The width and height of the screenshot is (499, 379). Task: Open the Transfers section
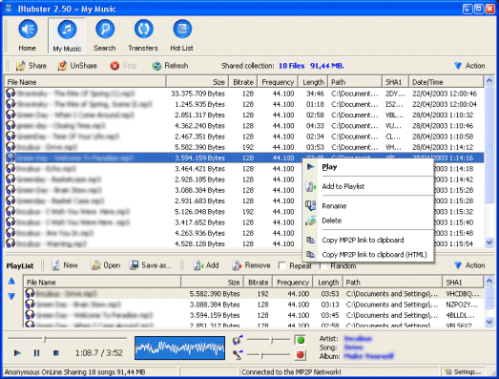[143, 35]
